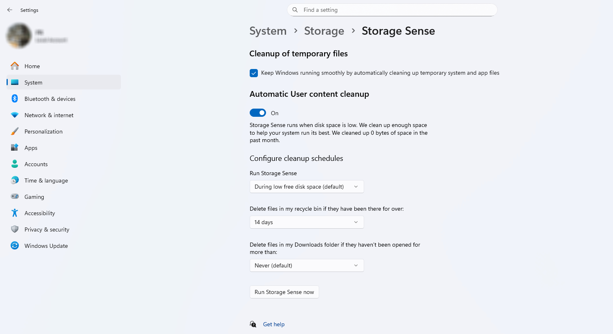Navigate to Storage via breadcrumb
The width and height of the screenshot is (613, 334).
(x=324, y=31)
